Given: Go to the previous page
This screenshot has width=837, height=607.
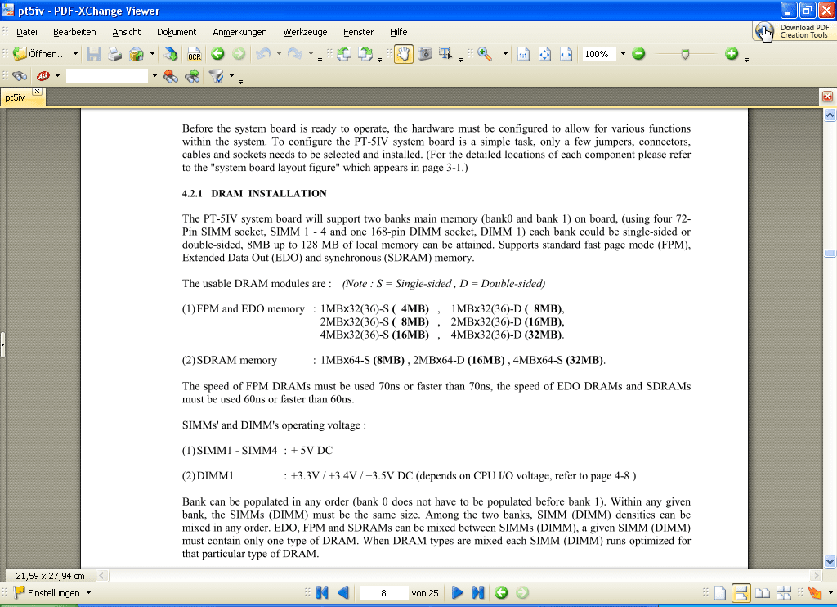Looking at the screenshot, I should 343,592.
